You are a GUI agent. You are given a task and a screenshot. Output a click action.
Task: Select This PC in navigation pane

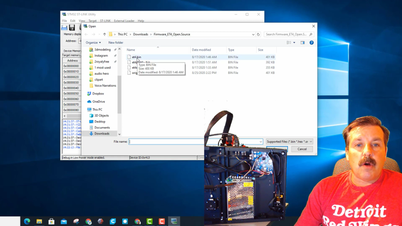tap(97, 110)
